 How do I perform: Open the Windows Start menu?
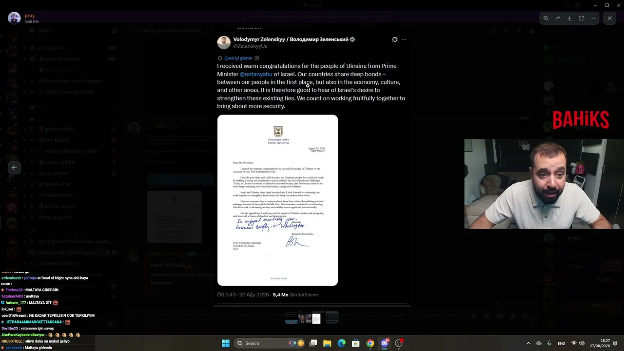coord(226,343)
